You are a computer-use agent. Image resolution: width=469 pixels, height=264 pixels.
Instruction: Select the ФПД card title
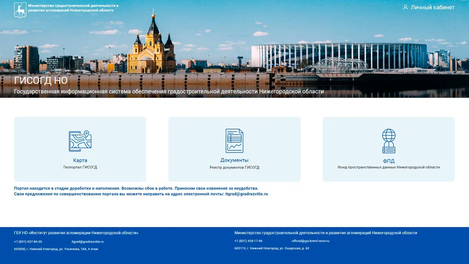(x=388, y=161)
